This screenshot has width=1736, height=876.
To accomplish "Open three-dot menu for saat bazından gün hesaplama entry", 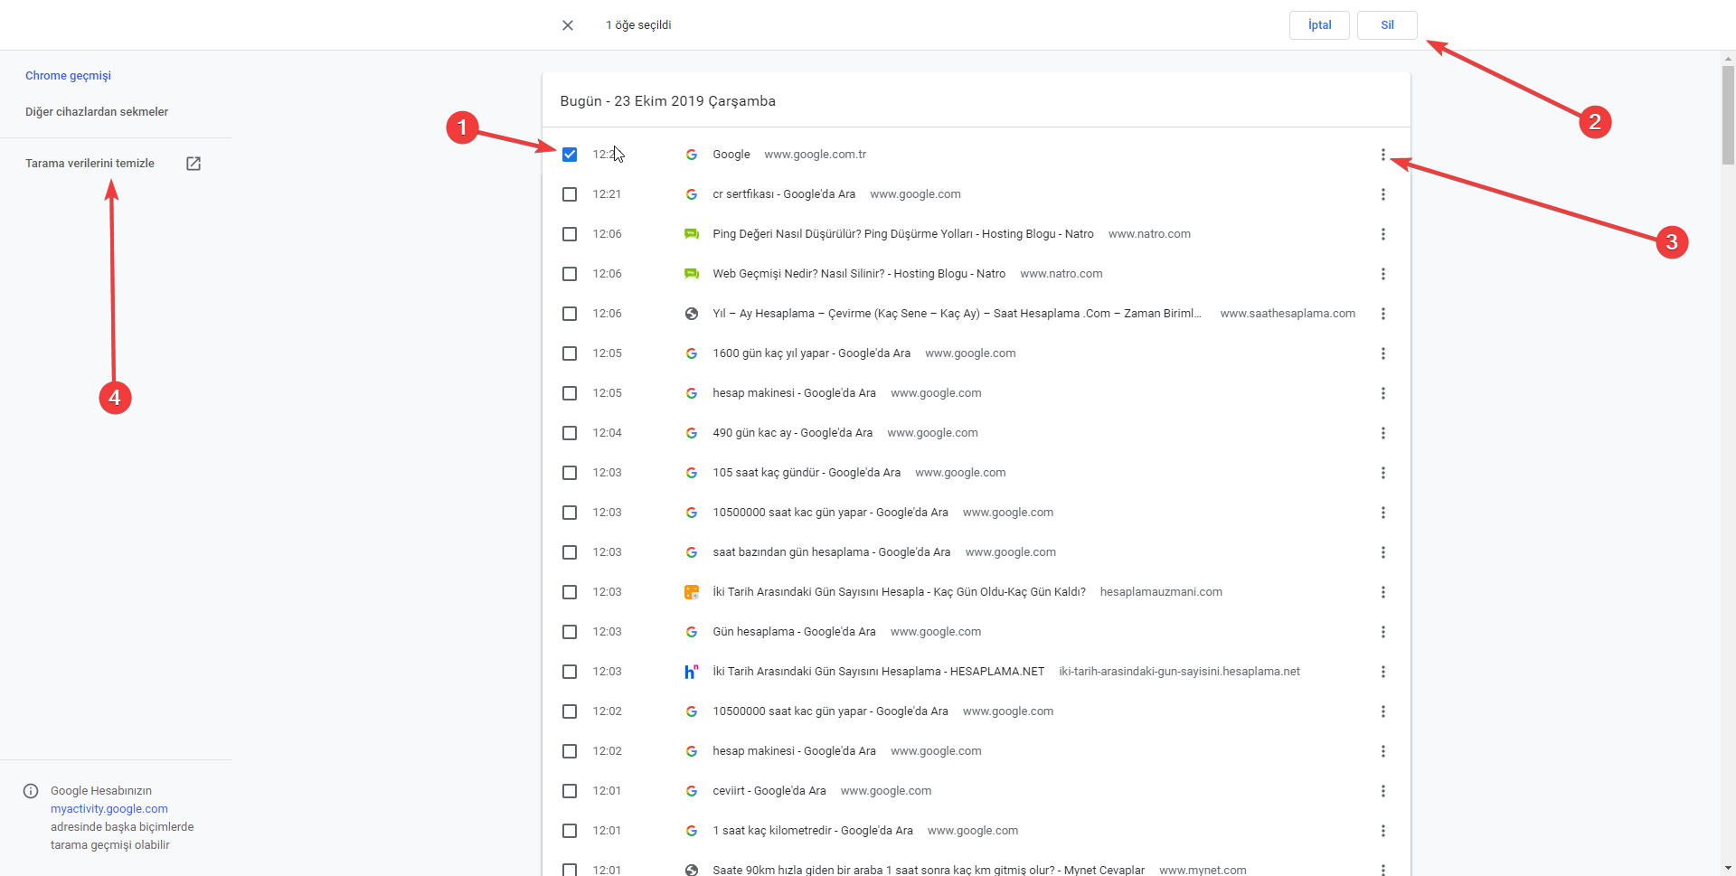I will 1382,552.
